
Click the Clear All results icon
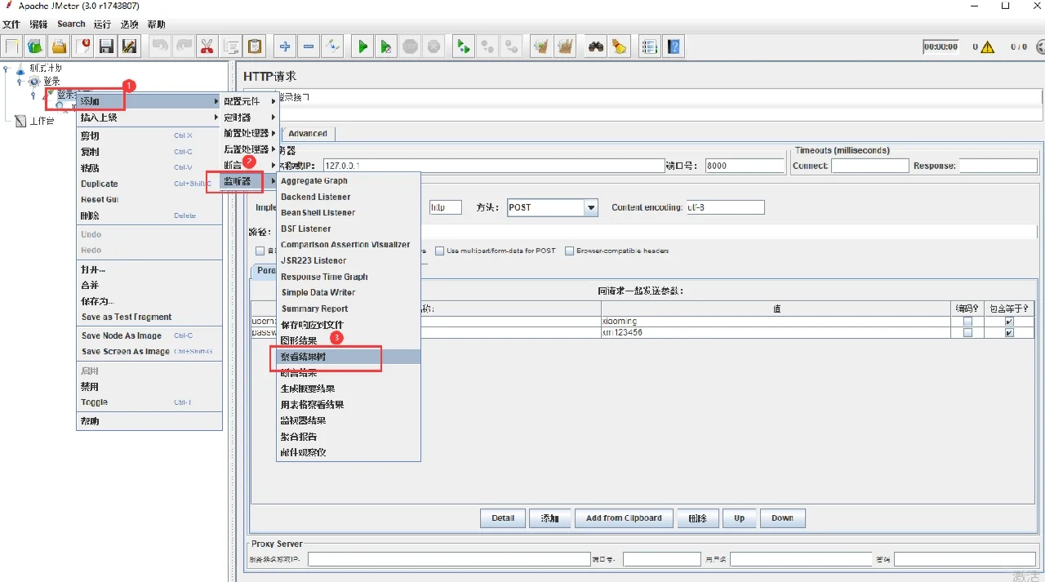(x=564, y=47)
